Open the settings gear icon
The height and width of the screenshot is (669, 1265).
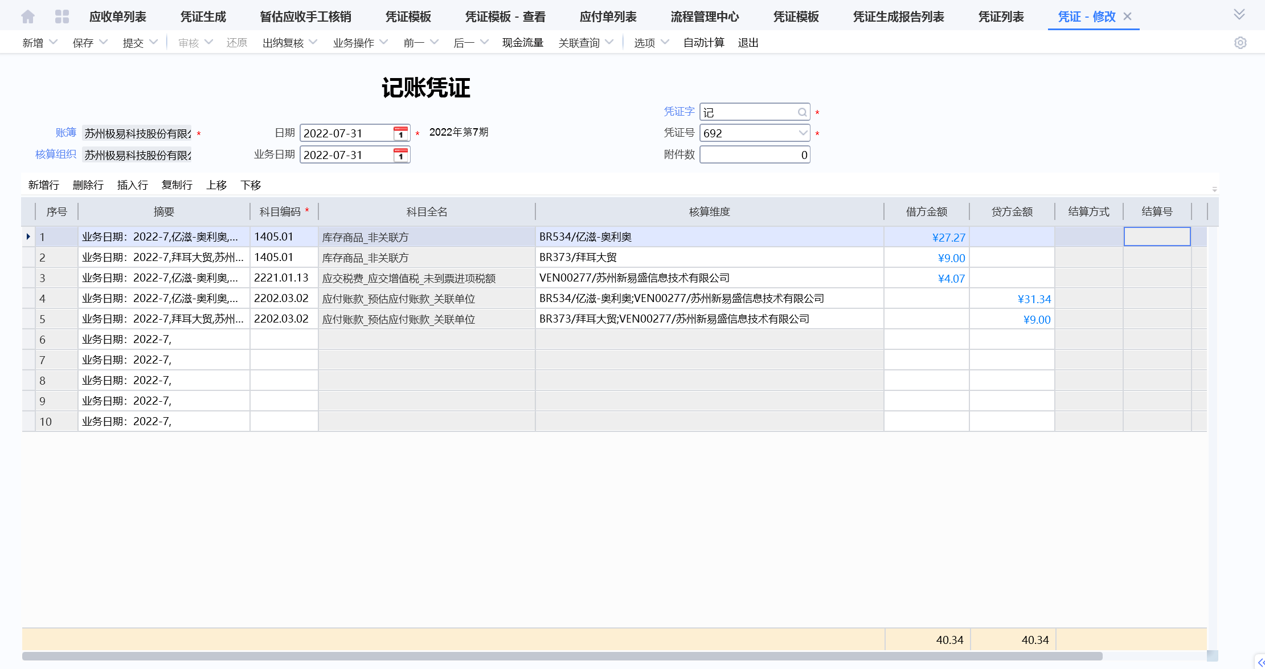pyautogui.click(x=1240, y=43)
